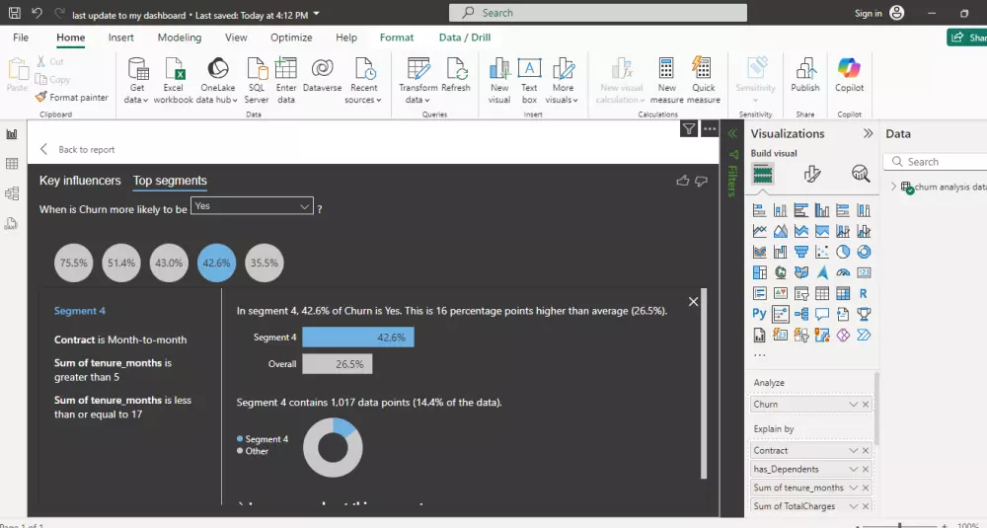
Task: Open the Modeling ribbon tab
Action: point(180,38)
